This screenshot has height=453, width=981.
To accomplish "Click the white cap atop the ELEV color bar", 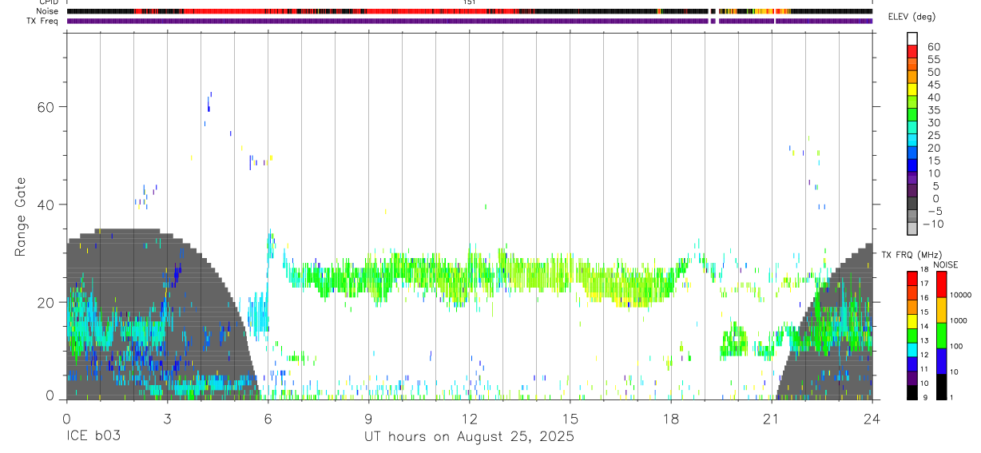I will point(913,37).
